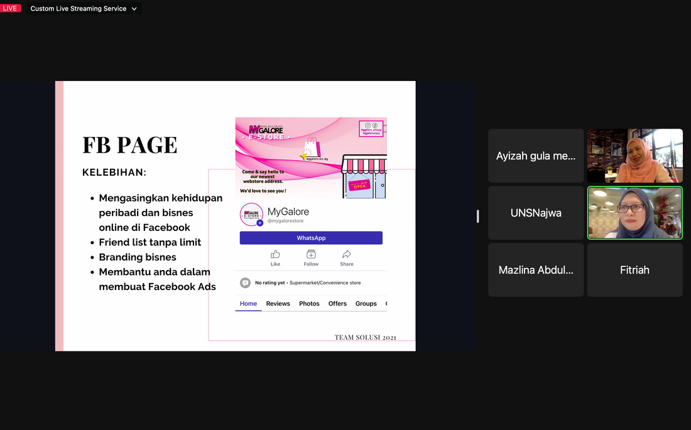Click the MyGalore profile picture logo
Viewport: 691px width, 430px height.
[251, 214]
